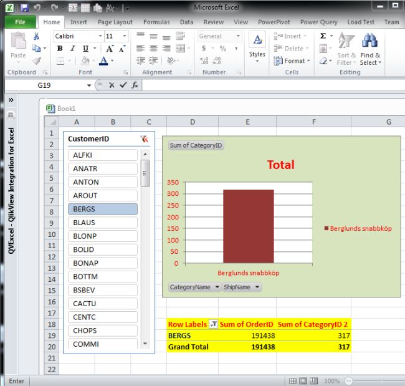The height and width of the screenshot is (386, 405).
Task: Click the Orientation icon
Action: click(171, 60)
